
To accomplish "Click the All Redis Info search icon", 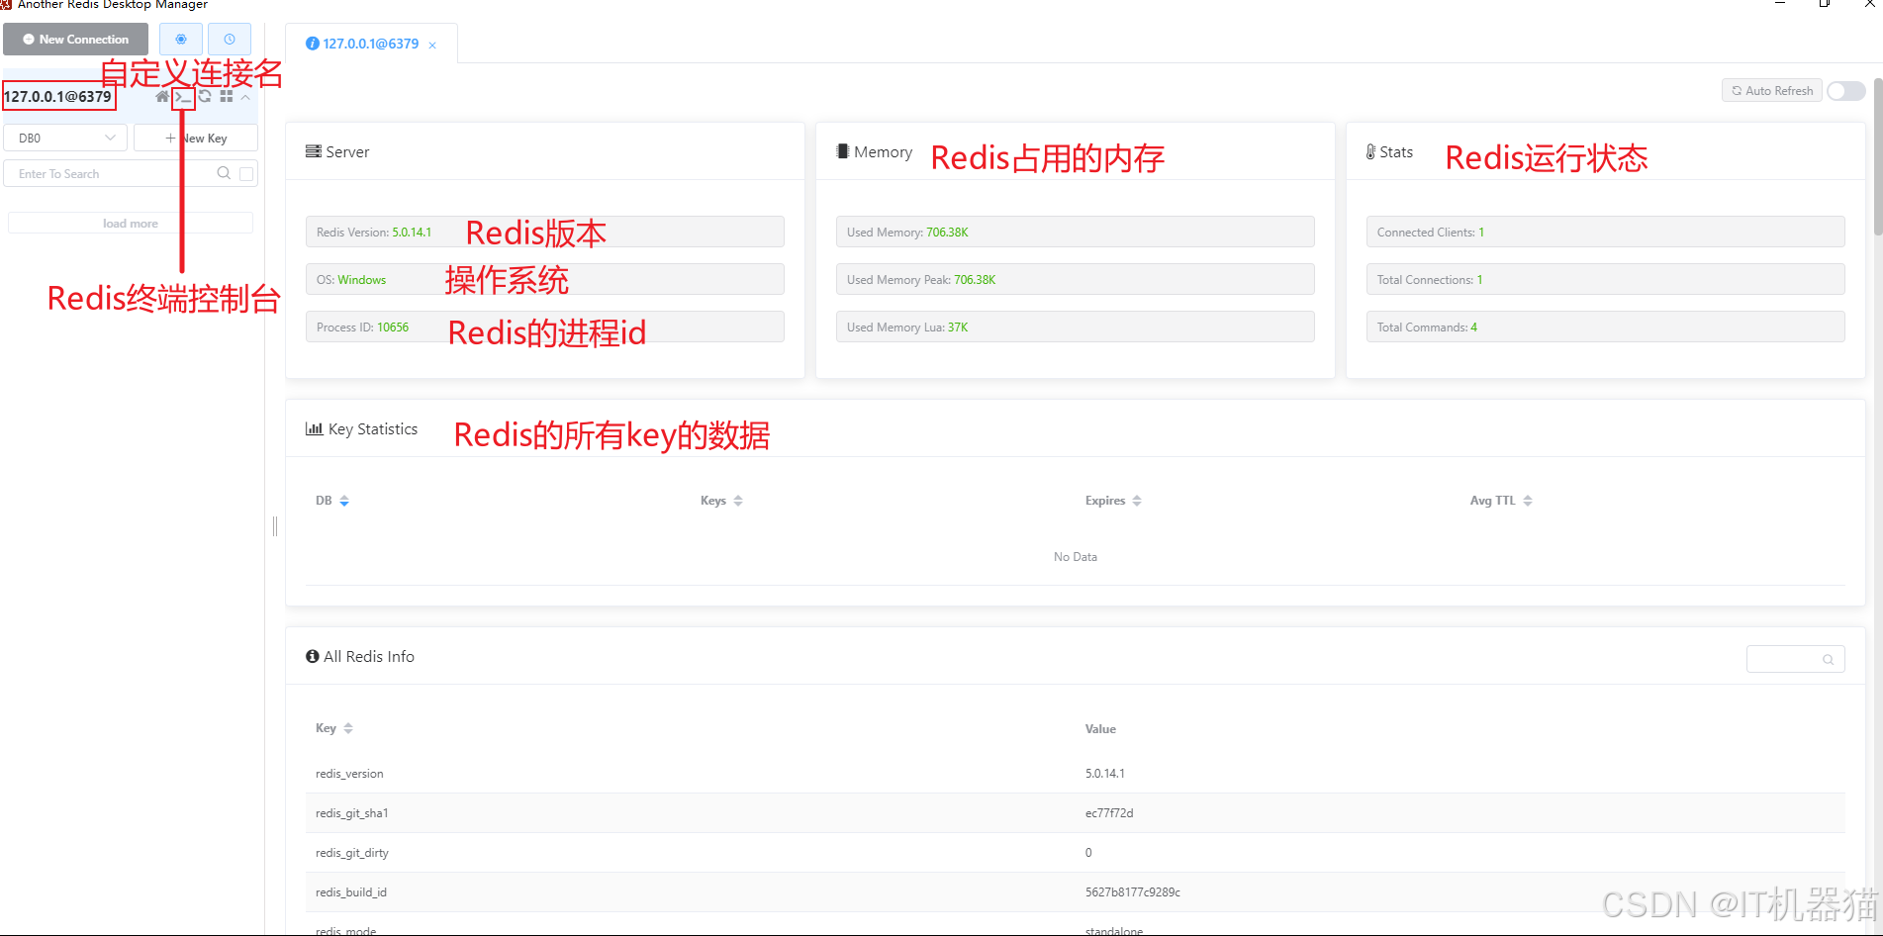I will [x=1829, y=660].
